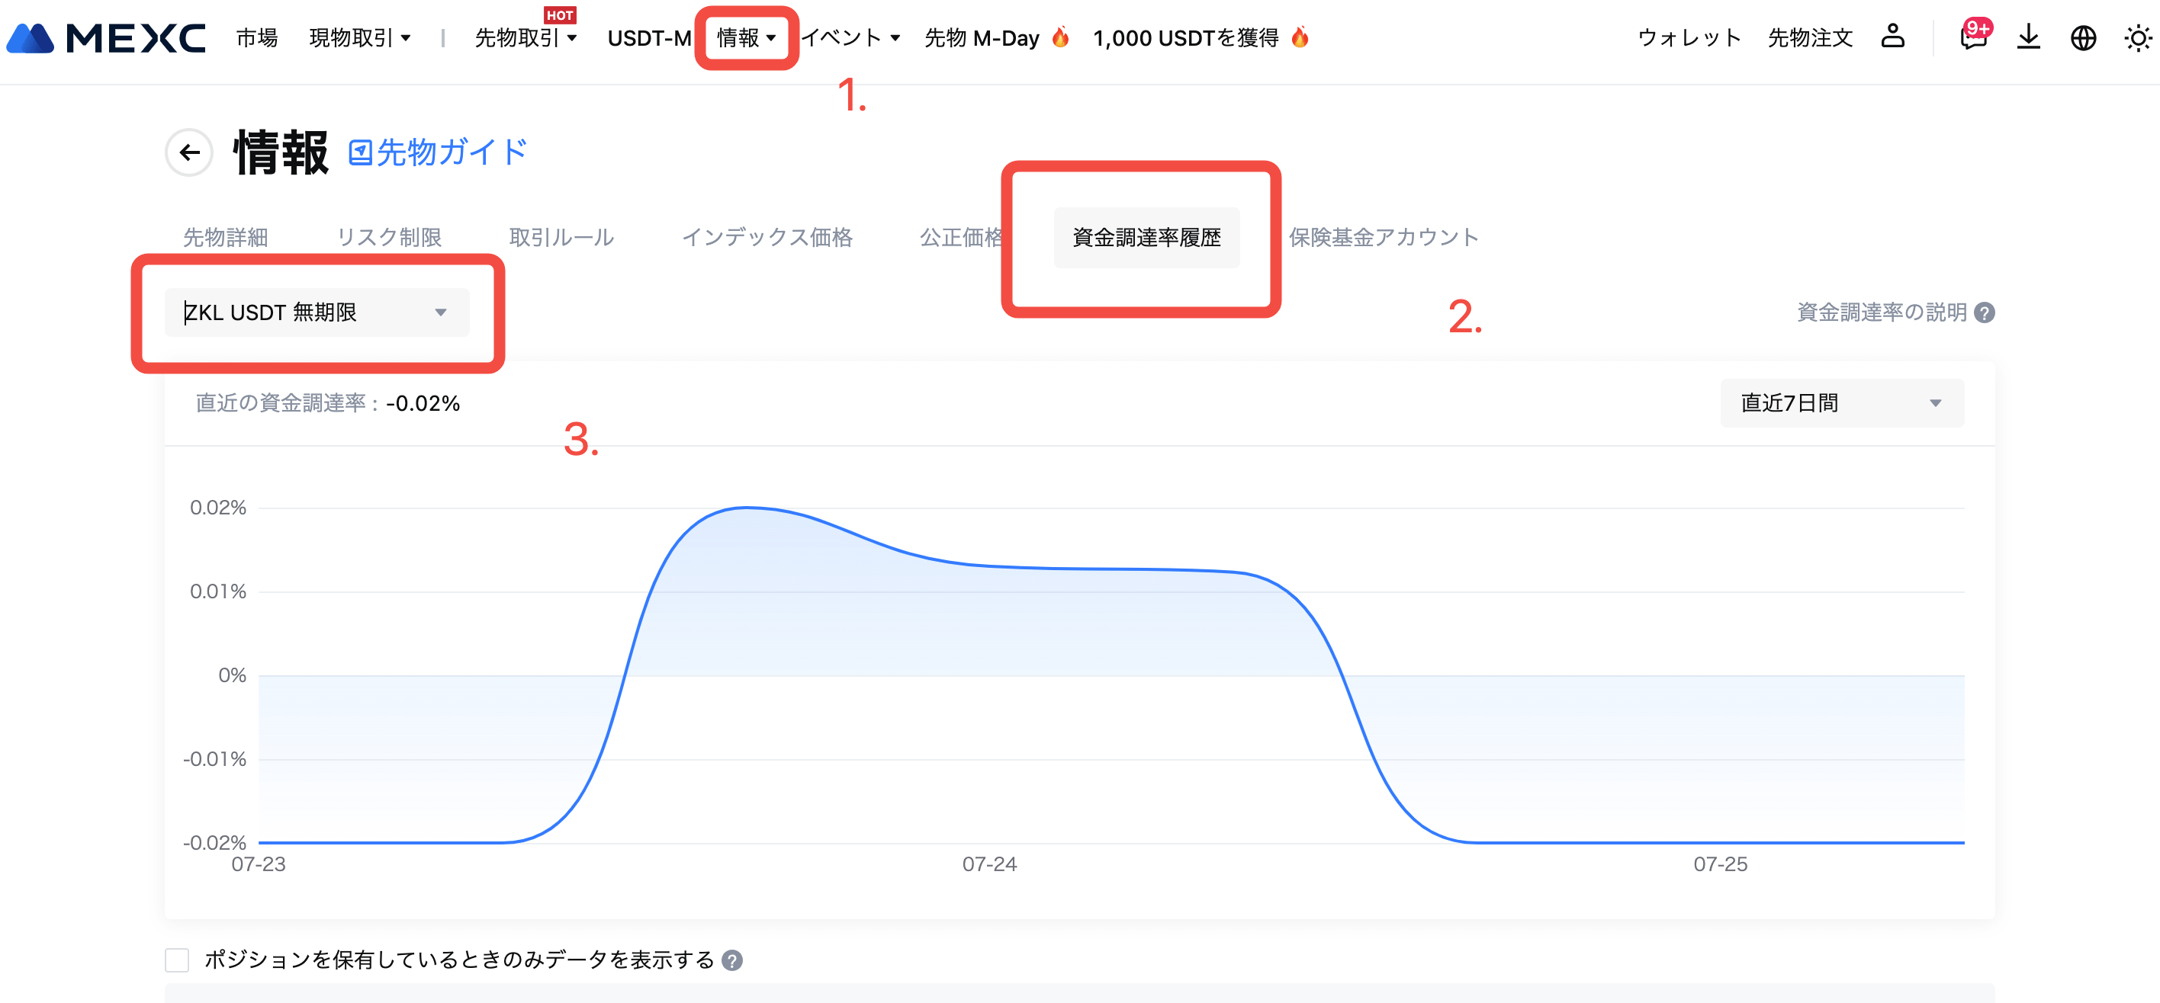
Task: Click the 07-24 point on funding chart
Action: pos(989,568)
